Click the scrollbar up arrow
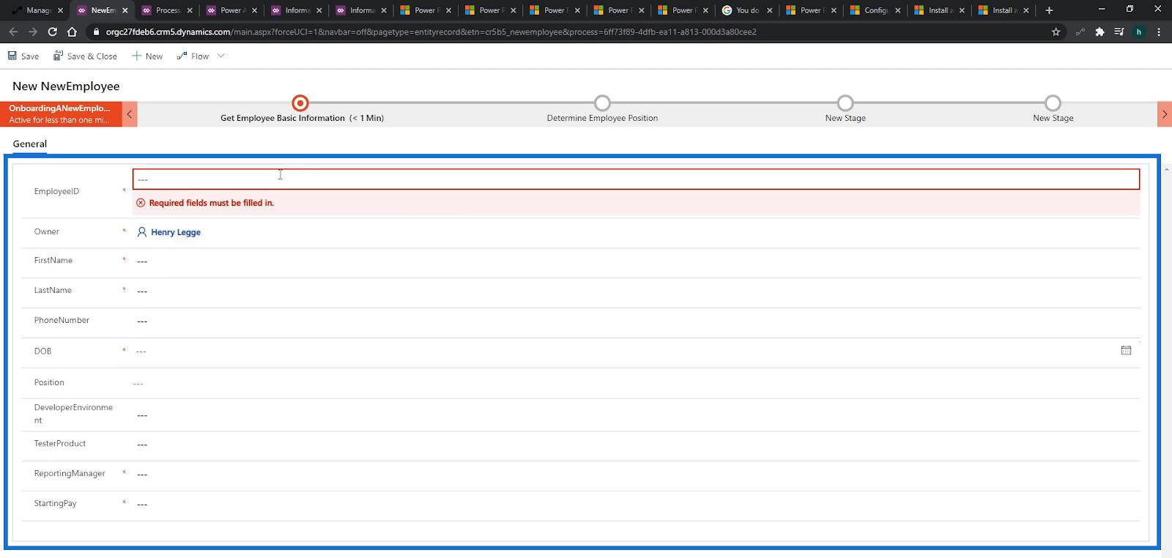This screenshot has width=1172, height=558. click(1166, 169)
